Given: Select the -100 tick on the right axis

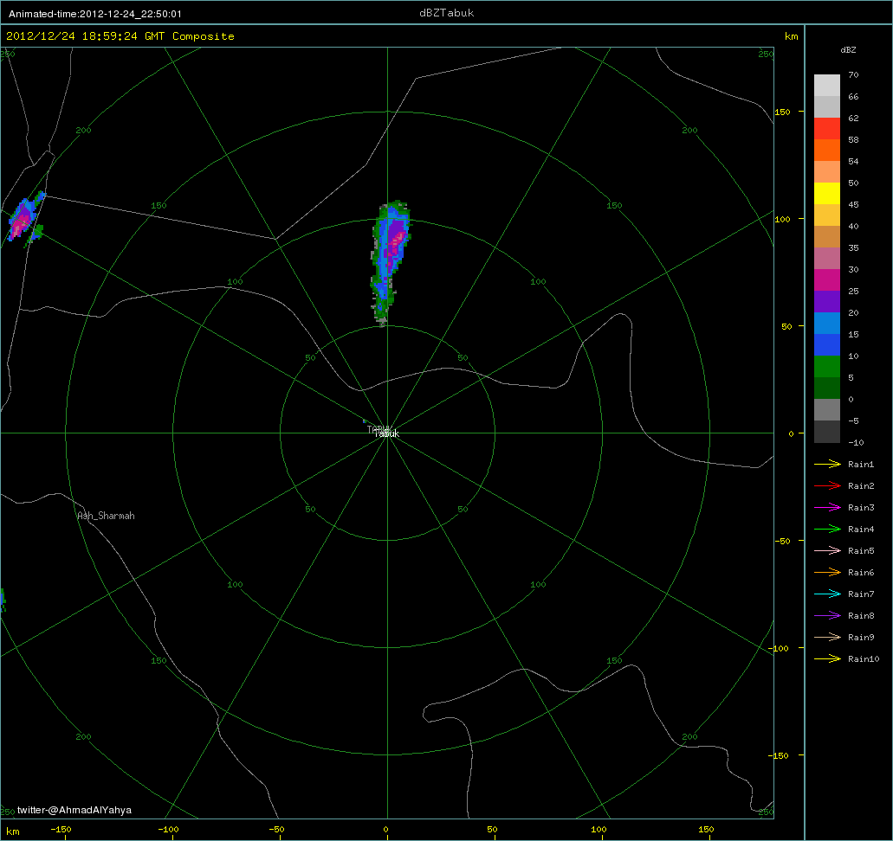Looking at the screenshot, I should coord(780,648).
